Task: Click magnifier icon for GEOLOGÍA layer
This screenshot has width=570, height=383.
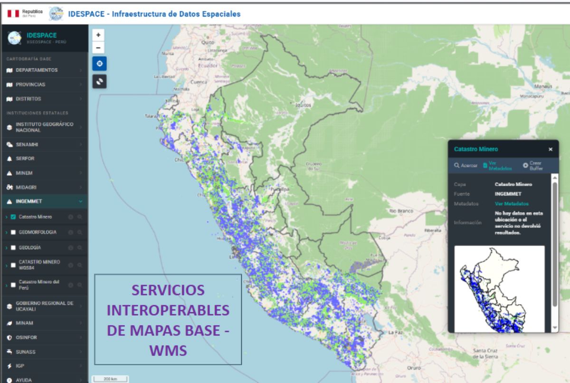Action: point(80,248)
